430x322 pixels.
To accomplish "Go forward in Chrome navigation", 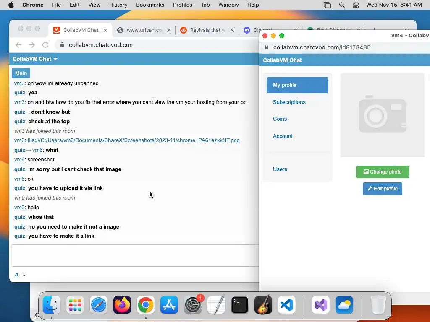I will click(32, 45).
